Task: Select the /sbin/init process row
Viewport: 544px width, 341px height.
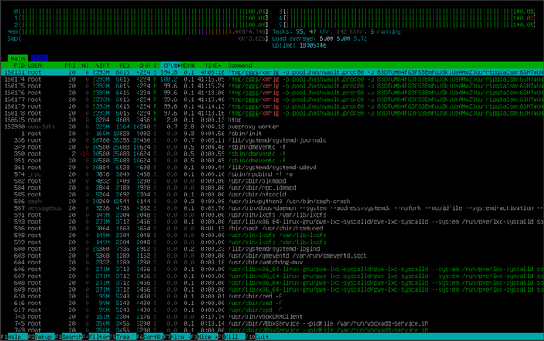Action: click(272, 134)
